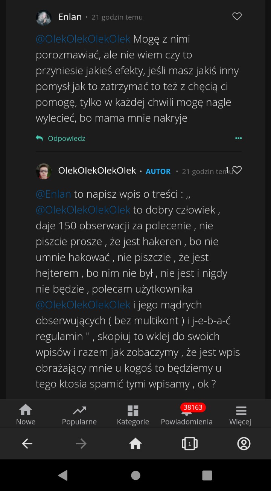The image size is (271, 491).
Task: Open the Kategorie tab
Action: click(133, 414)
